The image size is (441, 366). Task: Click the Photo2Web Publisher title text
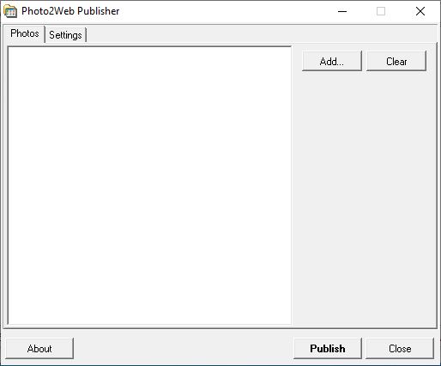70,11
